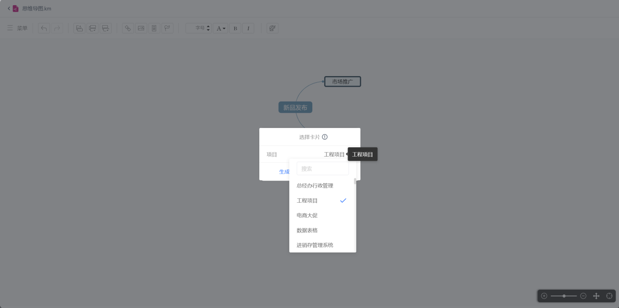Undo the last action
Screen dimensions: 619x308
point(44,28)
